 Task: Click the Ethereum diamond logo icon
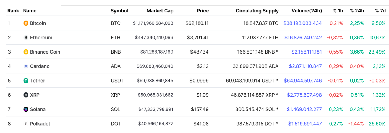pyautogui.click(x=26, y=38)
